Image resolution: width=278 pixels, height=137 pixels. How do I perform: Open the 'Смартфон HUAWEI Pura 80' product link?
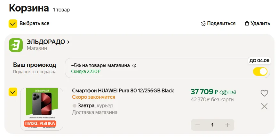[x=123, y=90]
